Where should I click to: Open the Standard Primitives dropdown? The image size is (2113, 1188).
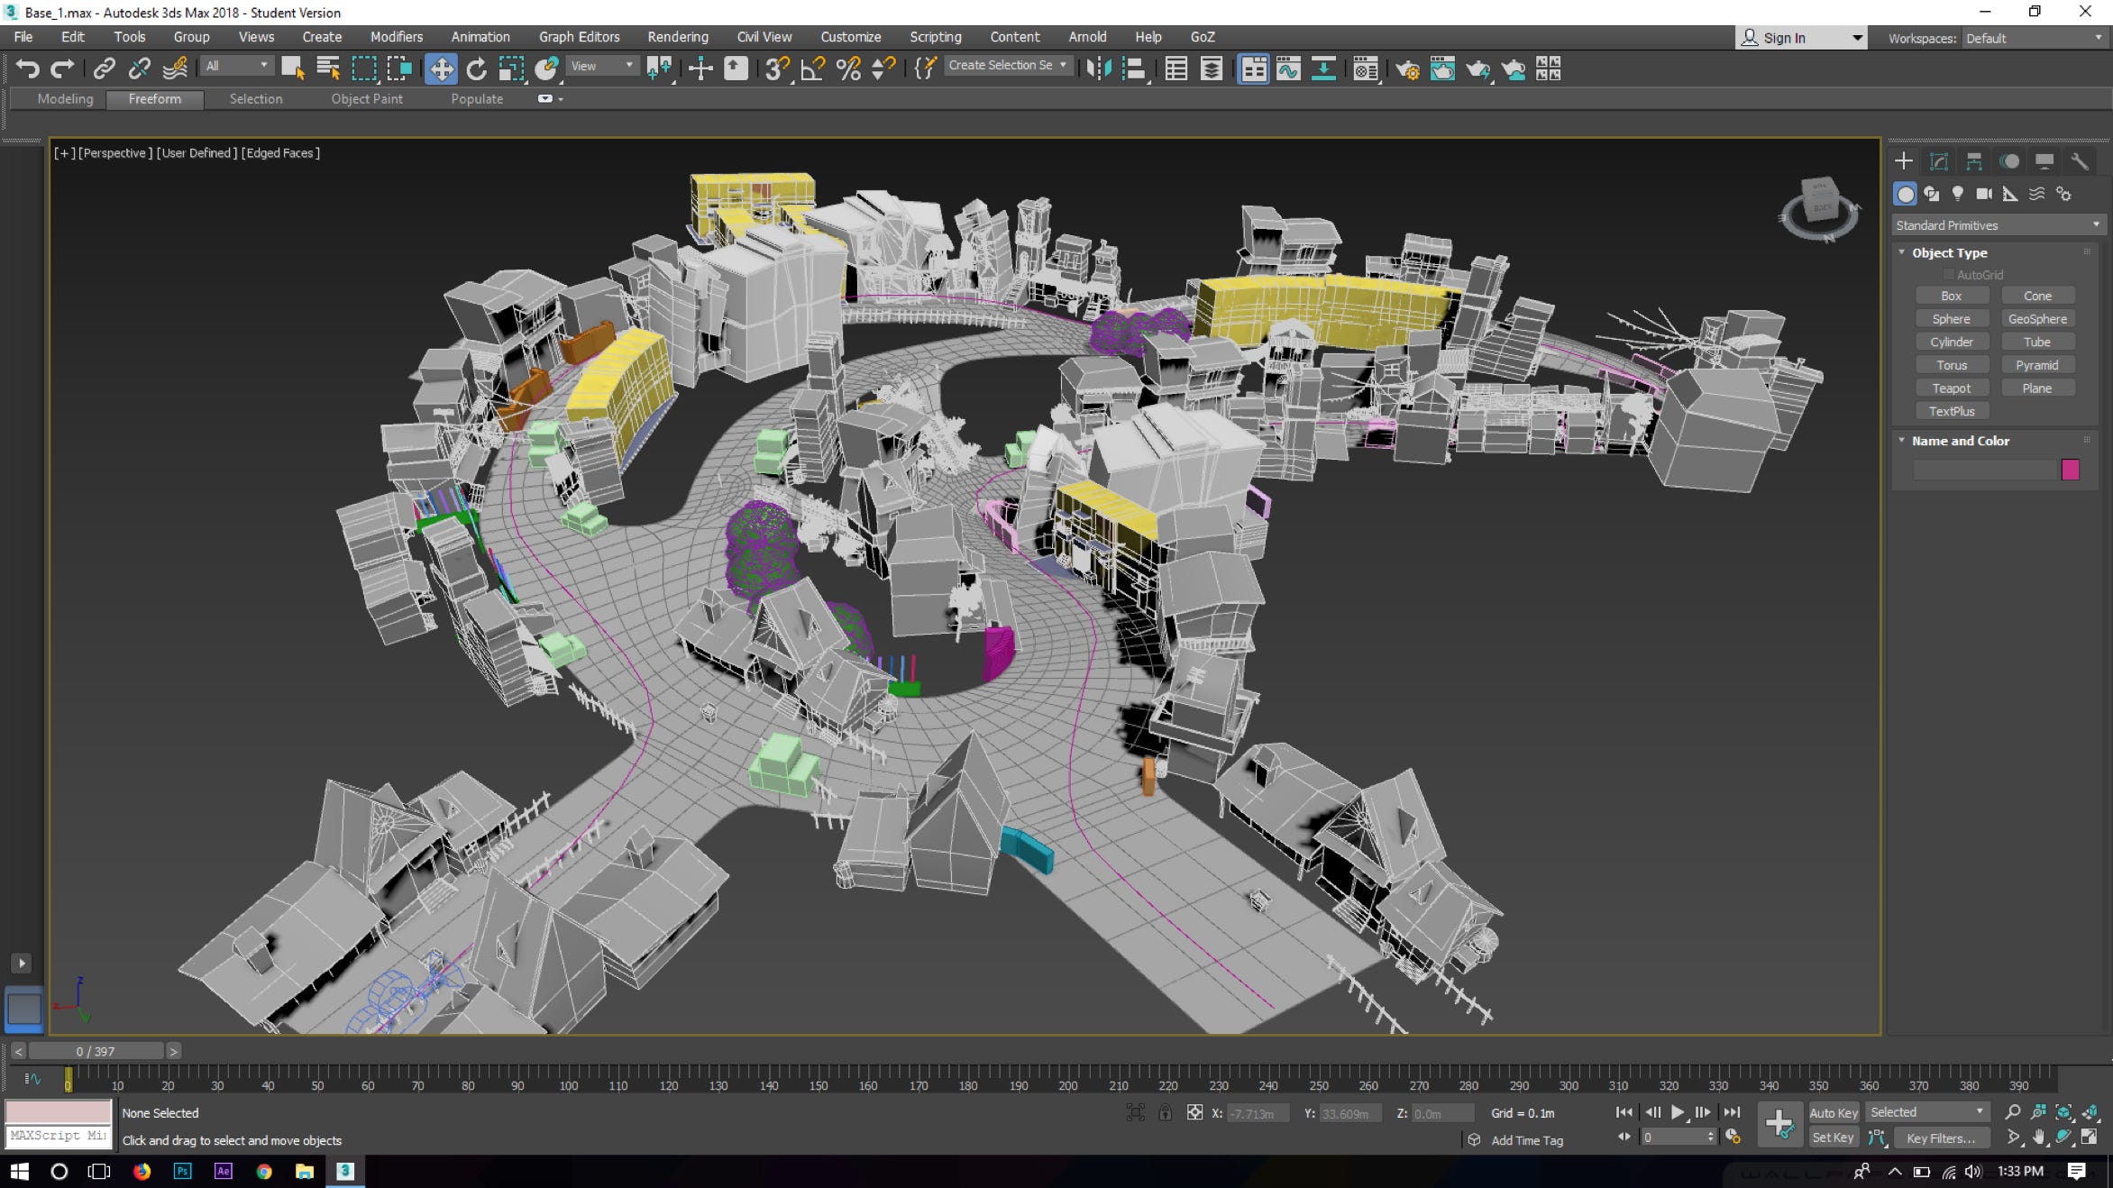click(x=1997, y=225)
